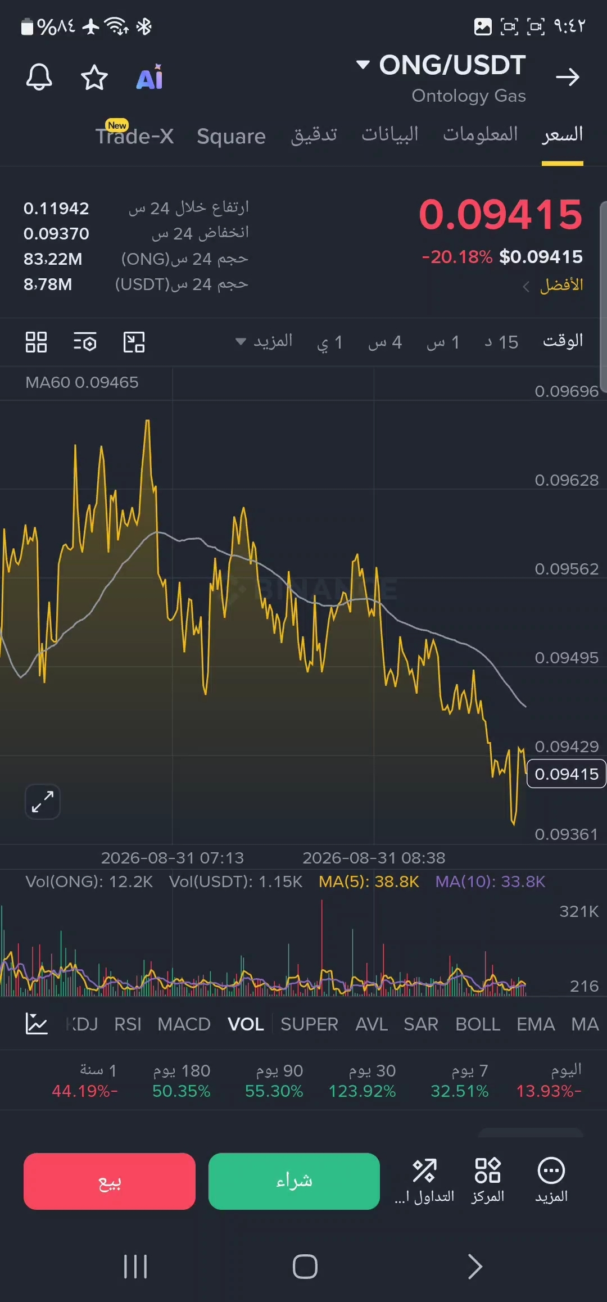This screenshot has height=1302, width=607.
Task: Tap the price alert bell icon
Action: click(x=39, y=77)
